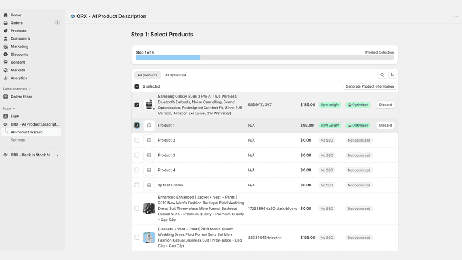The image size is (462, 260).
Task: Open the three-dot menu at top right
Action: pyautogui.click(x=456, y=16)
